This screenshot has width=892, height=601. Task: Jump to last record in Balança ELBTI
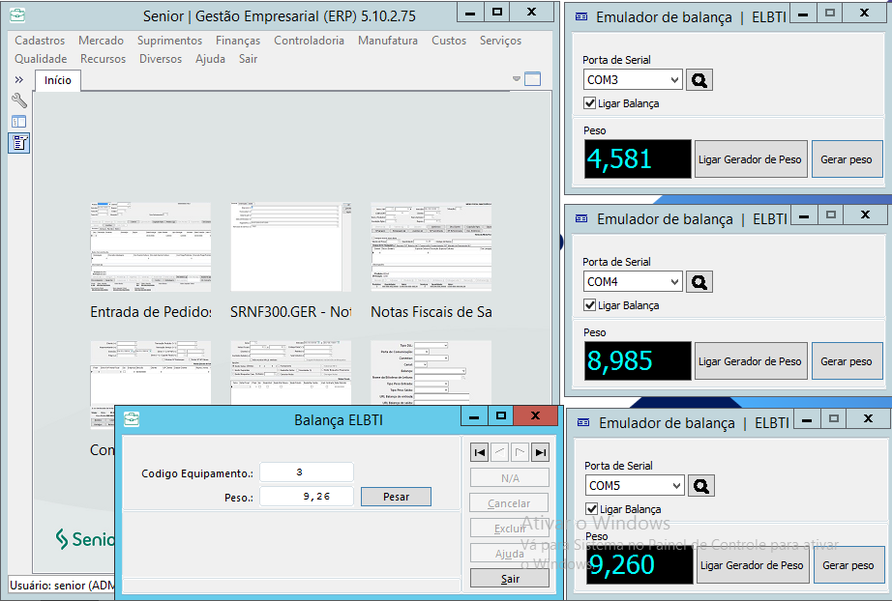540,452
